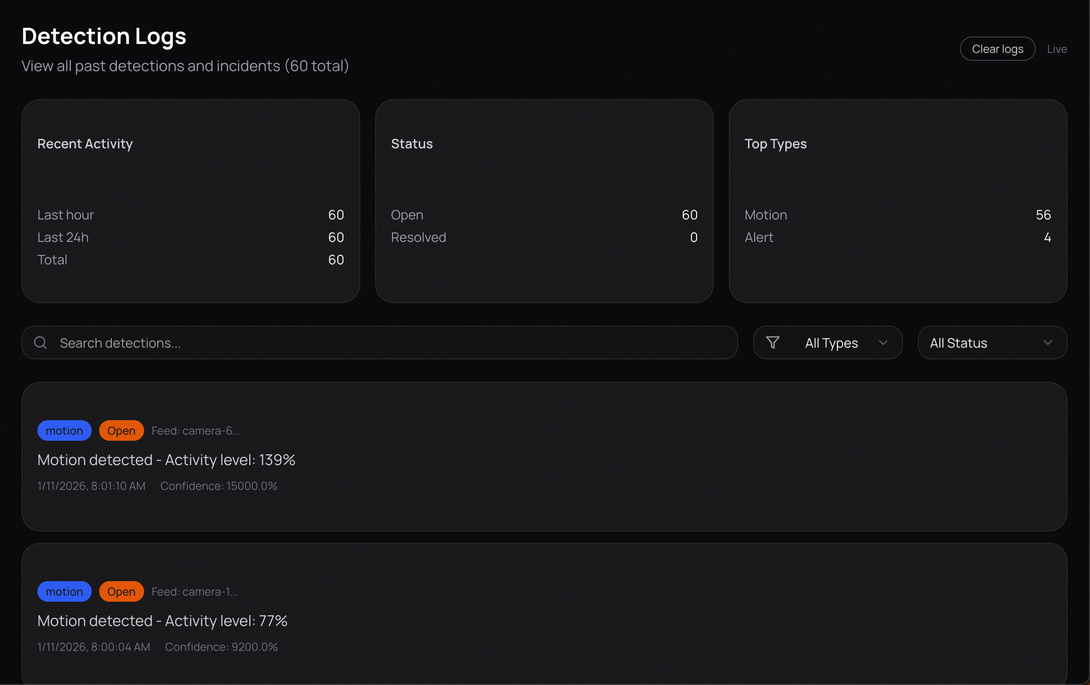This screenshot has width=1090, height=685.
Task: Toggle the Live indicator
Action: (1057, 49)
